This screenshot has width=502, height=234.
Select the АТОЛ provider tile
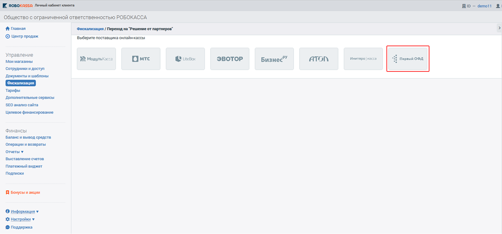pyautogui.click(x=319, y=59)
